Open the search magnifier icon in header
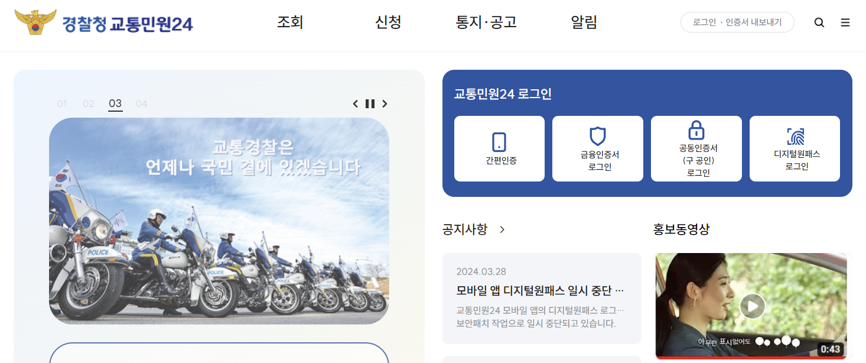 [819, 22]
